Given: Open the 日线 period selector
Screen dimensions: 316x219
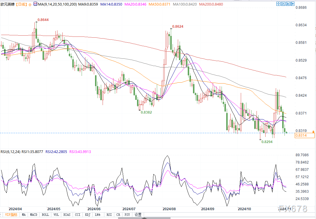Looking at the screenshot, I should pyautogui.click(x=21, y=4).
